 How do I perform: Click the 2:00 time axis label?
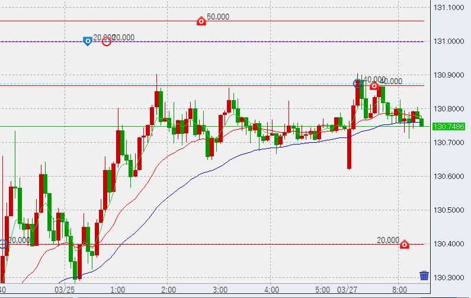click(x=168, y=290)
